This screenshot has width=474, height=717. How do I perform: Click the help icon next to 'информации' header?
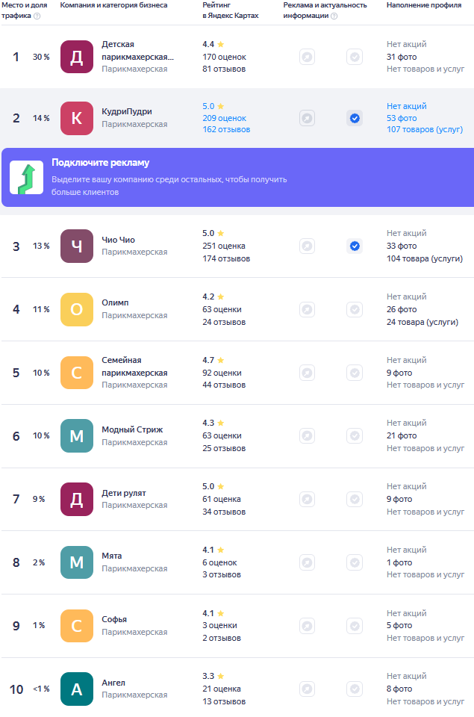click(x=334, y=16)
